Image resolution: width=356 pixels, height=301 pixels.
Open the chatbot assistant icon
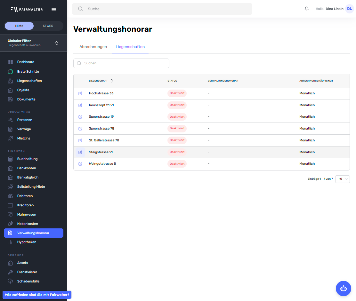pyautogui.click(x=343, y=288)
